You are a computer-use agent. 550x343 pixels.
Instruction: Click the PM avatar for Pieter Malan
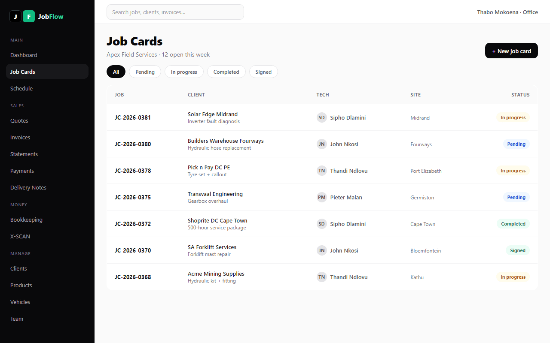pos(322,197)
